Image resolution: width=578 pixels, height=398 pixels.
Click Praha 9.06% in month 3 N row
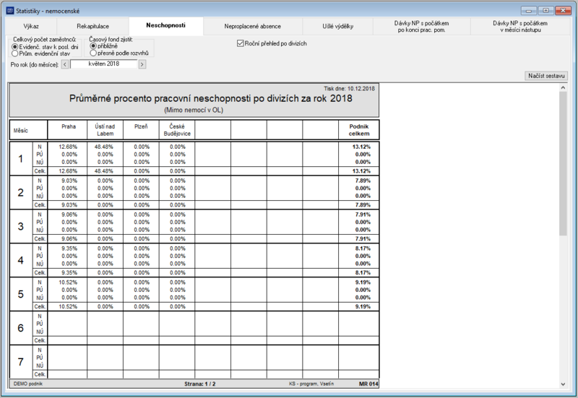pyautogui.click(x=69, y=215)
